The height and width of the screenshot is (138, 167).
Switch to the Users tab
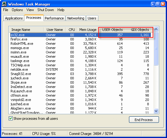pos(92,18)
